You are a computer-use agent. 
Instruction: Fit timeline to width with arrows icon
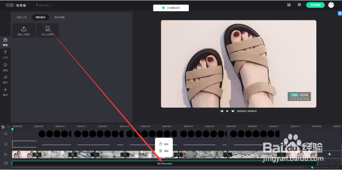click(x=338, y=167)
